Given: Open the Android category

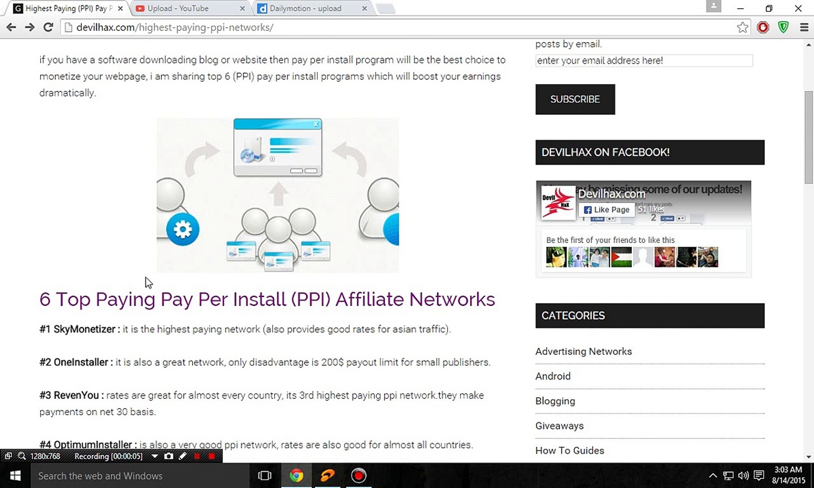Looking at the screenshot, I should [x=553, y=376].
